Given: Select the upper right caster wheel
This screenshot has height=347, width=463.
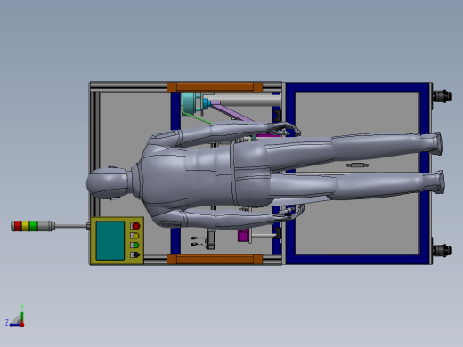Looking at the screenshot, I should (443, 96).
